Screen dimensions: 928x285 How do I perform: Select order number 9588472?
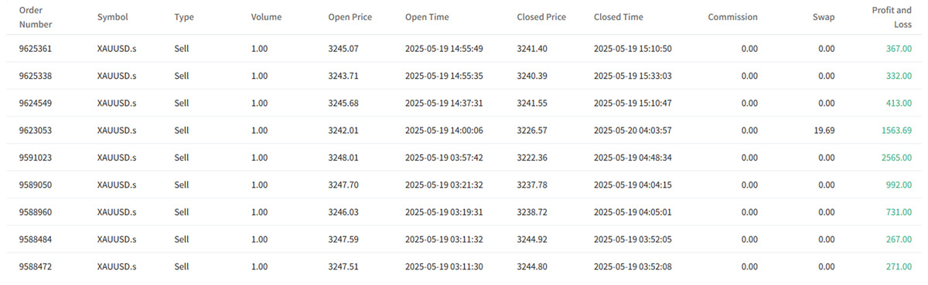click(36, 266)
